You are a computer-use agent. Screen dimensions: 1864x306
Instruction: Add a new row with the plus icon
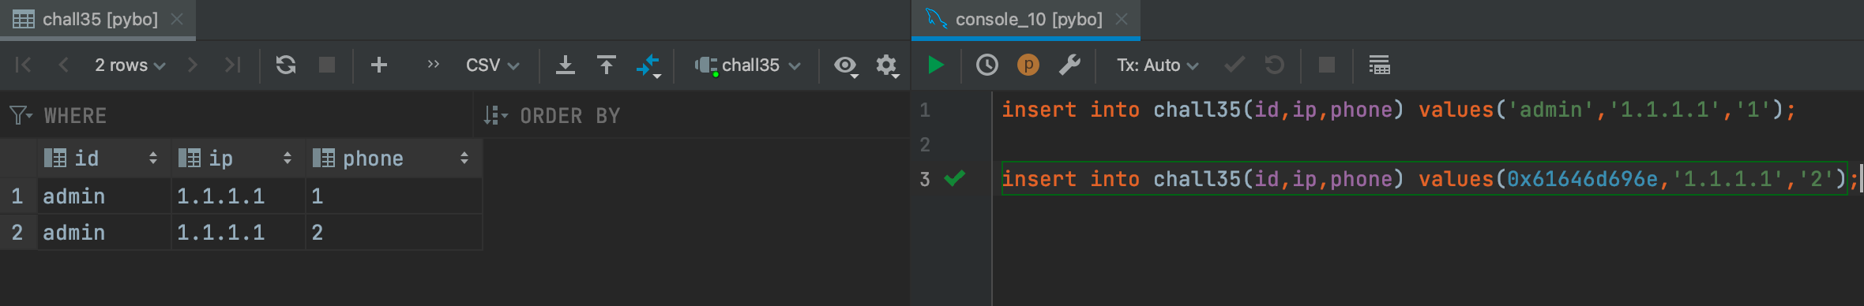pos(379,65)
